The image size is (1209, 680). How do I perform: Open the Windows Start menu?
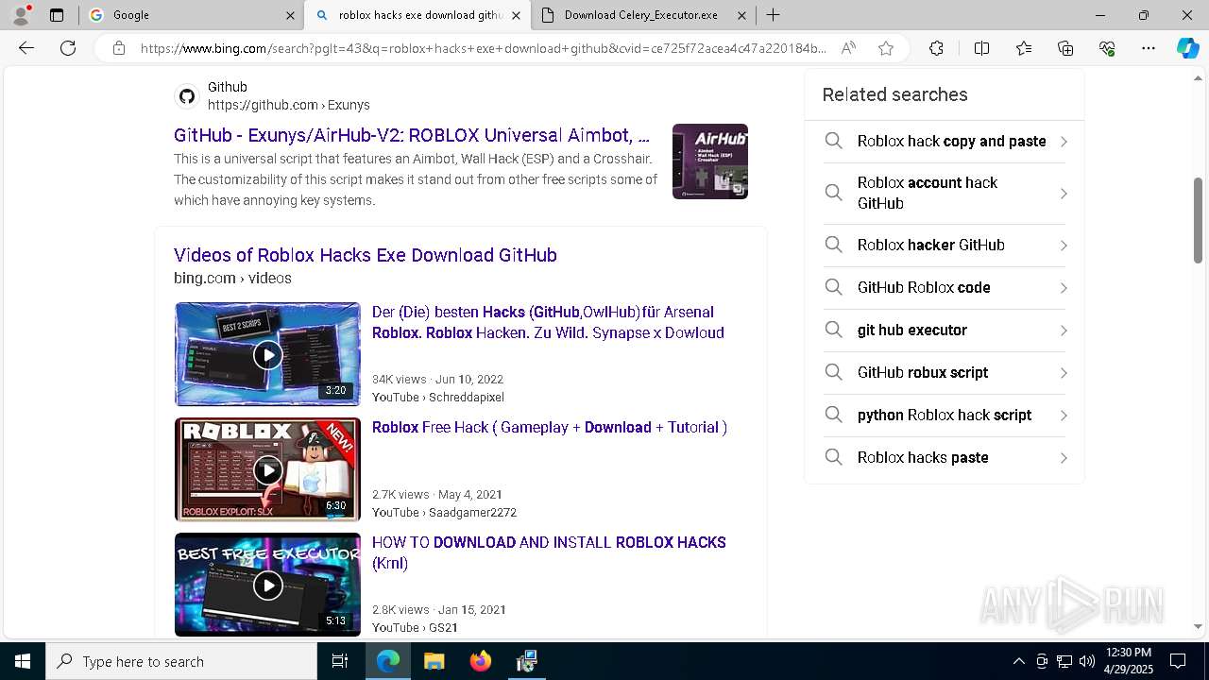[23, 661]
